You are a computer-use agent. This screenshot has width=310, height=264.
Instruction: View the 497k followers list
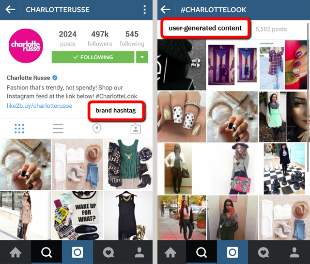coord(100,38)
